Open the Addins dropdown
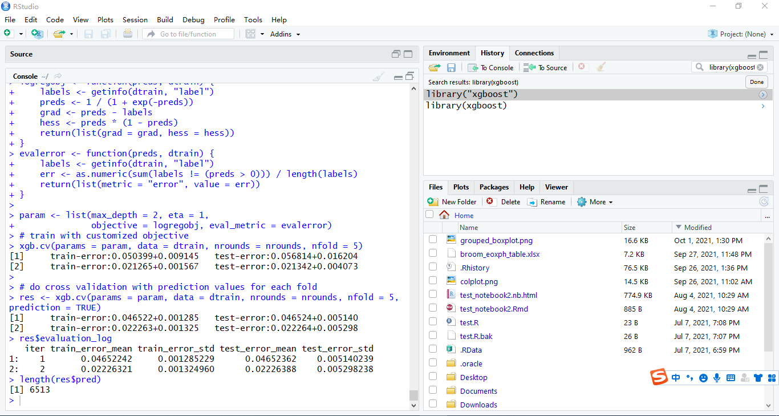 (285, 34)
